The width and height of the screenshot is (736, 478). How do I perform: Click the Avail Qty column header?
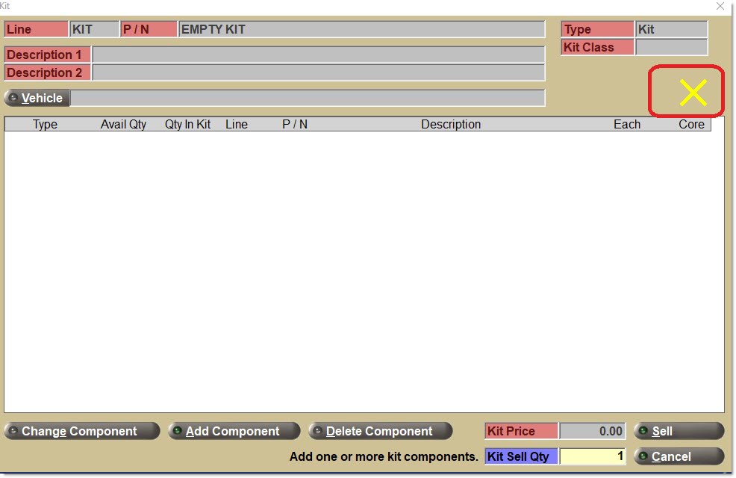[x=123, y=125]
